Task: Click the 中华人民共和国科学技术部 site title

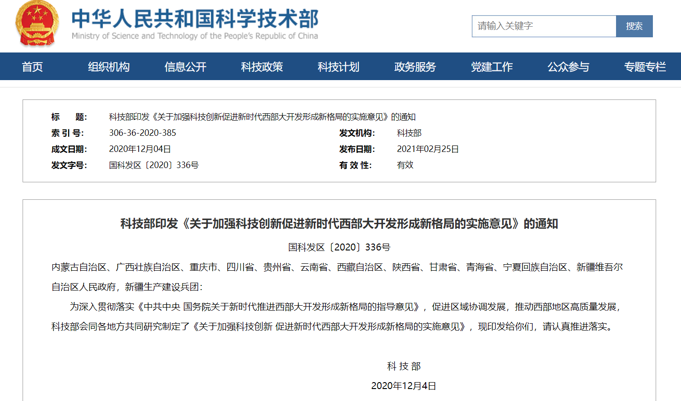Action: [x=195, y=19]
